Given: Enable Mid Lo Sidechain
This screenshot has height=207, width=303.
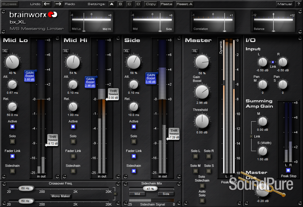Looking at the screenshot, I should tap(12, 171).
